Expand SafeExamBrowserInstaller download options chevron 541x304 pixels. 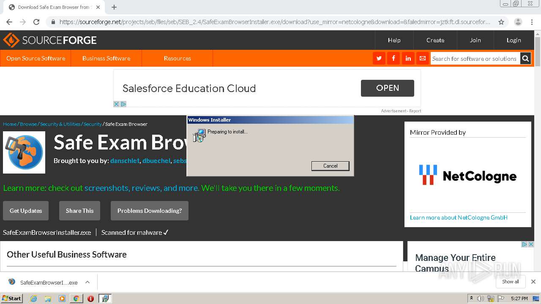click(x=87, y=282)
